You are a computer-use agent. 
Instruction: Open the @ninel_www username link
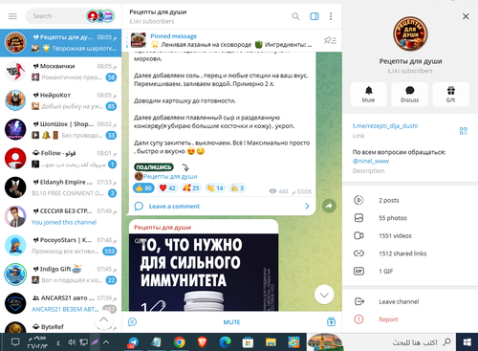371,161
